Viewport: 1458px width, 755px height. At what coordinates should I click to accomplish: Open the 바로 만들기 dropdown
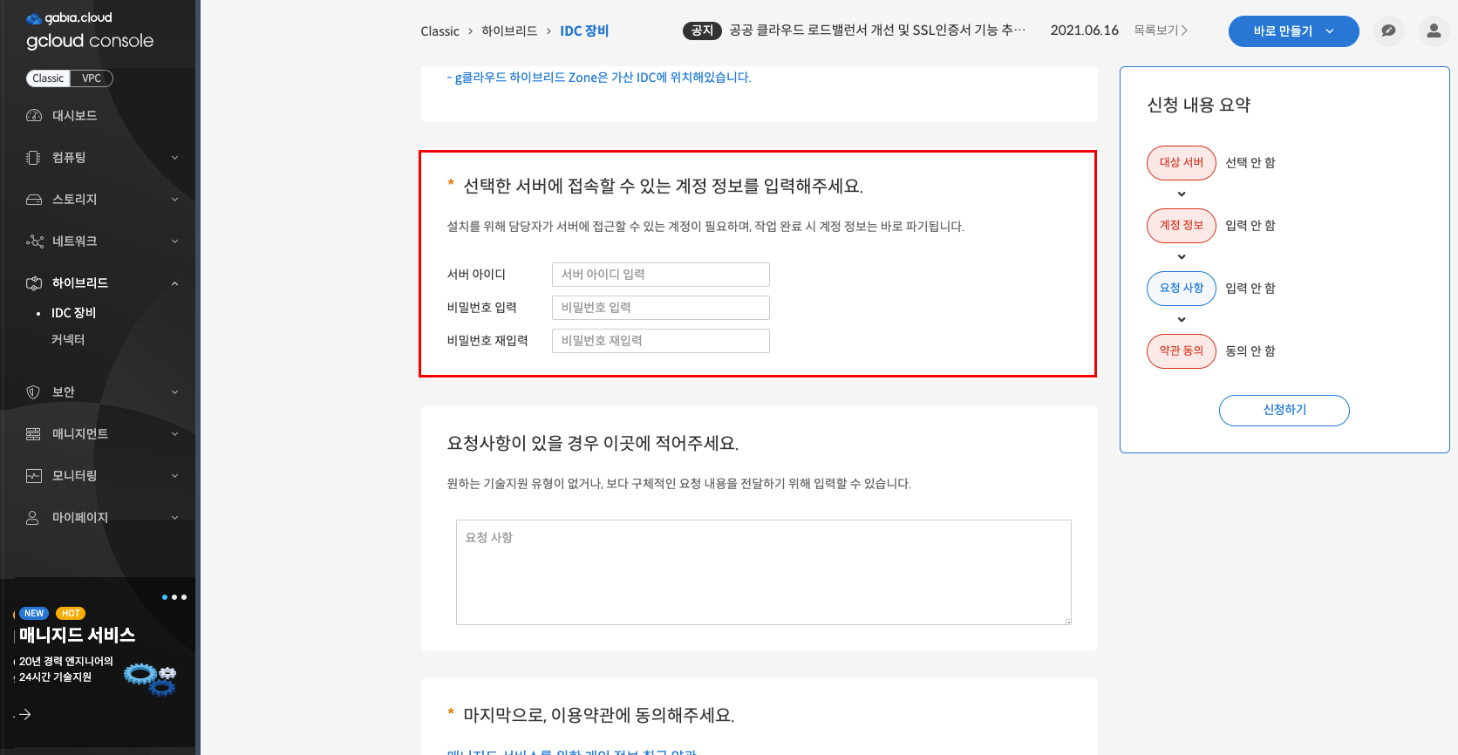(1292, 31)
